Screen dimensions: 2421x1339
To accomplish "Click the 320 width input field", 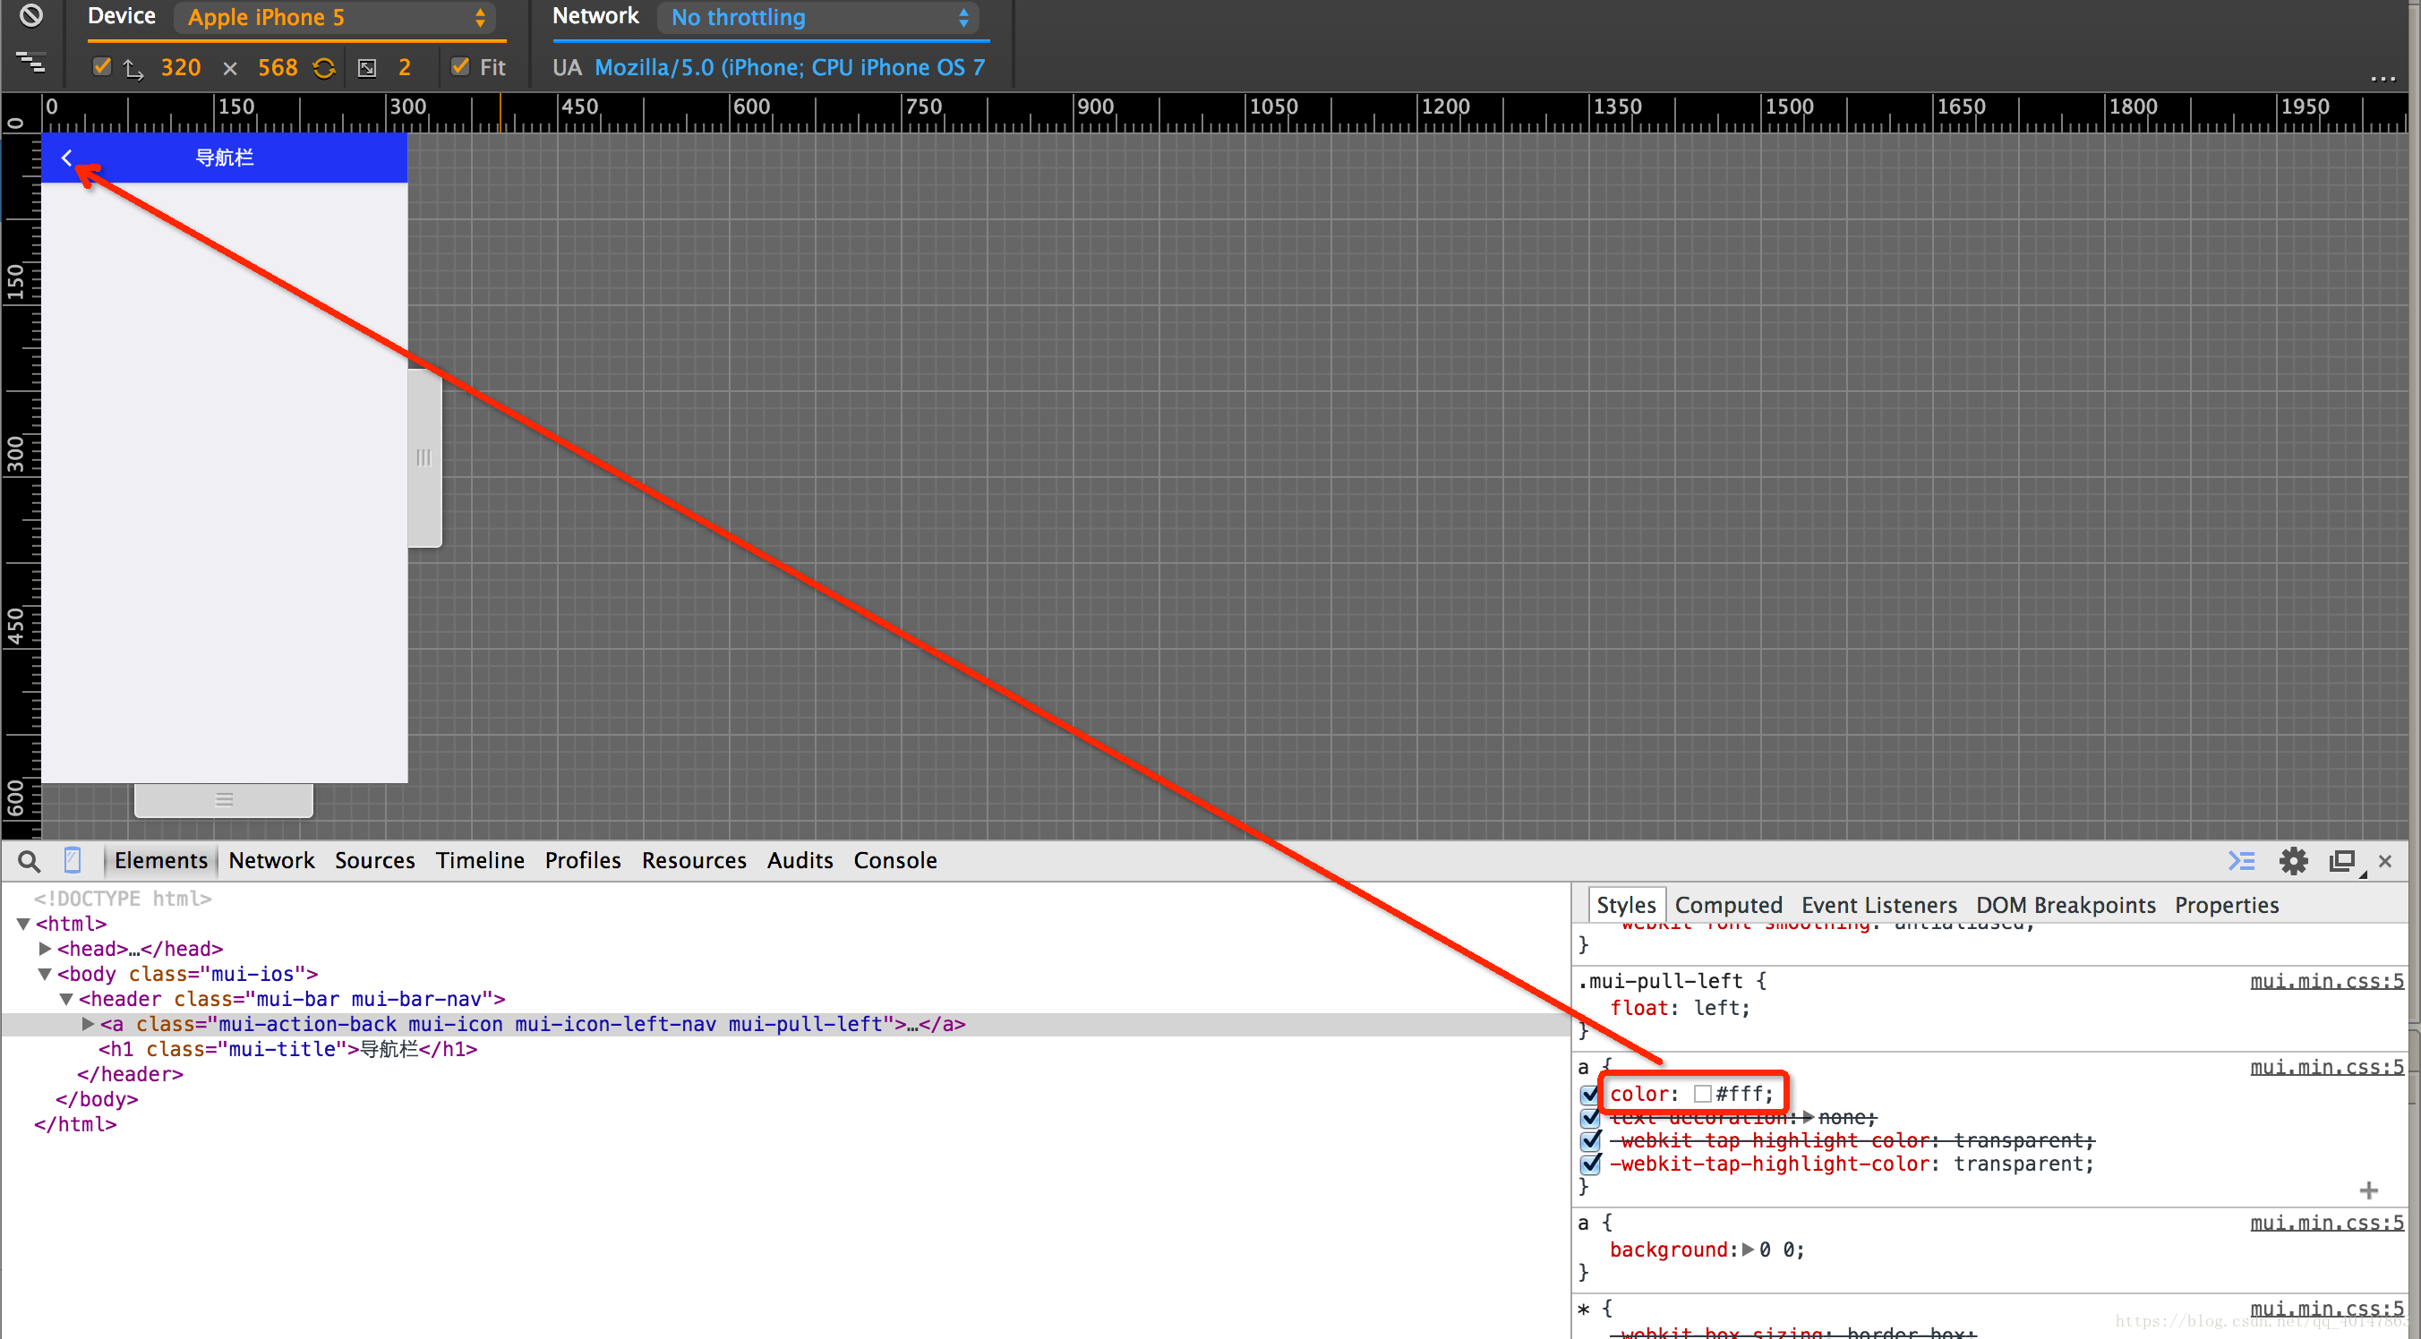I will point(181,68).
